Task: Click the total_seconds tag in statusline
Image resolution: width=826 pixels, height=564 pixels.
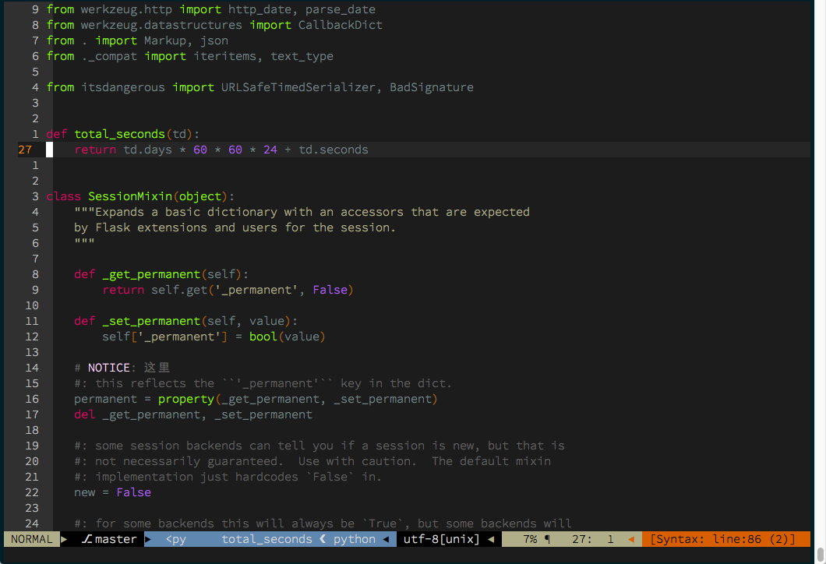Action: click(x=267, y=539)
